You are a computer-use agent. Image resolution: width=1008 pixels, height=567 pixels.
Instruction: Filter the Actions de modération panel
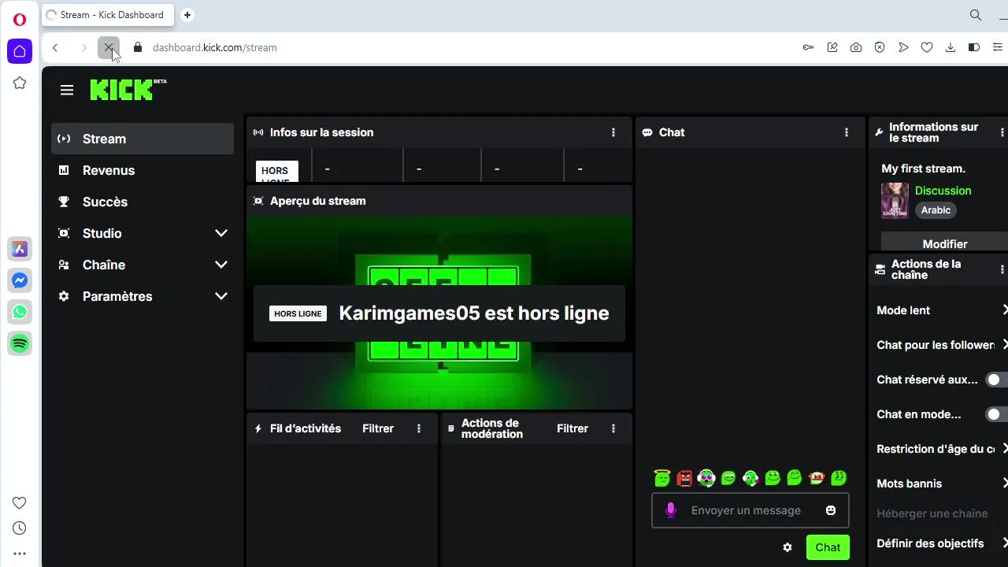point(573,428)
